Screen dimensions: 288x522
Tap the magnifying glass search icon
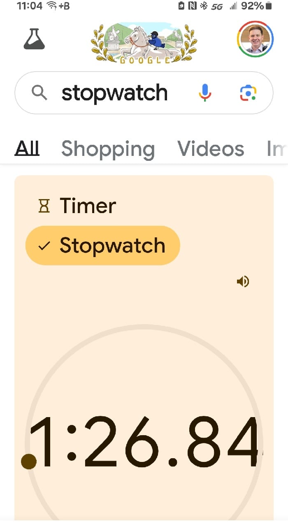(39, 93)
